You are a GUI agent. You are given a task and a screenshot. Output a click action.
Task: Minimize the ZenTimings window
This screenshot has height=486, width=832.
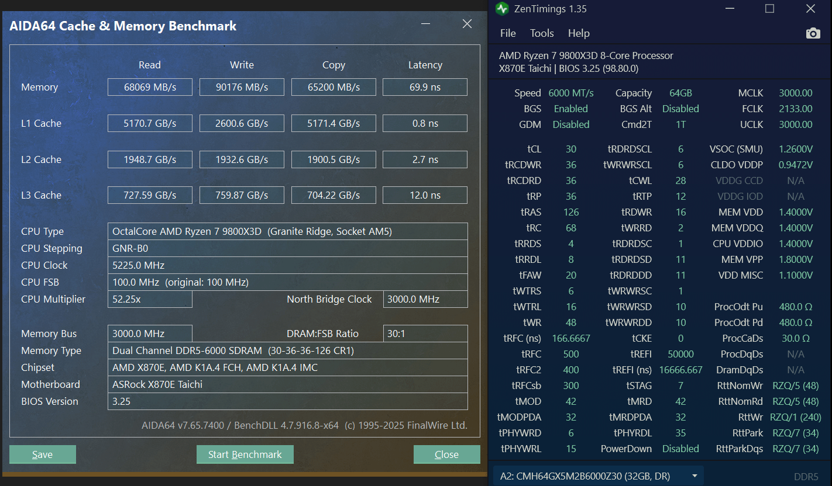point(730,9)
